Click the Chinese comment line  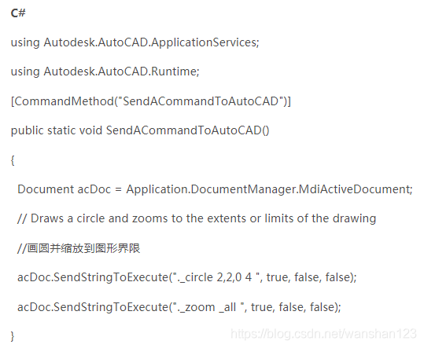[79, 248]
